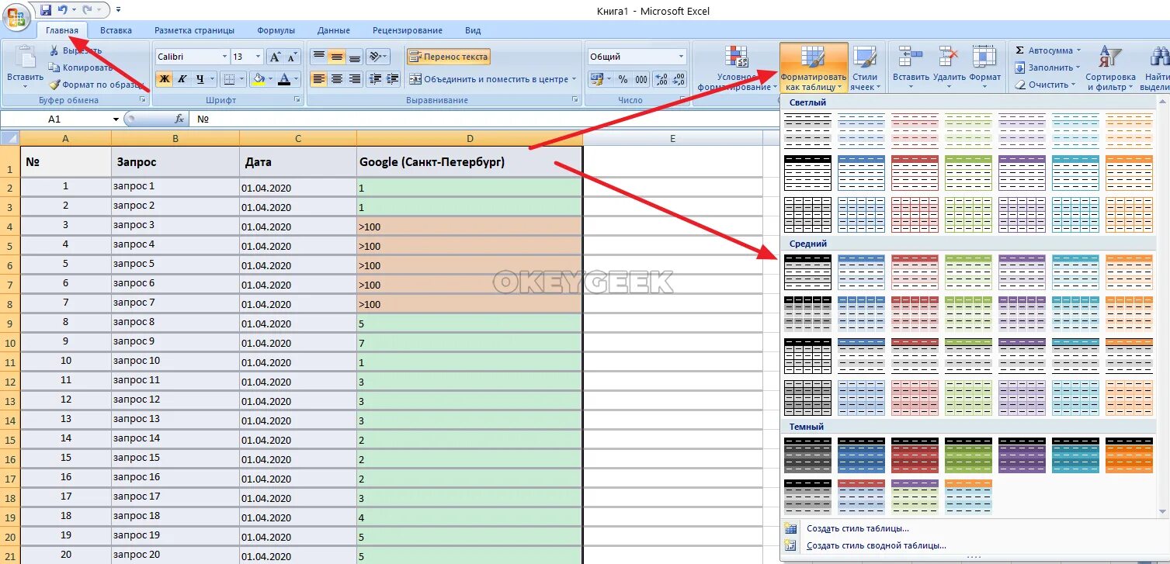Click the large Вставить paste button
Image resolution: width=1170 pixels, height=564 pixels.
tap(26, 68)
